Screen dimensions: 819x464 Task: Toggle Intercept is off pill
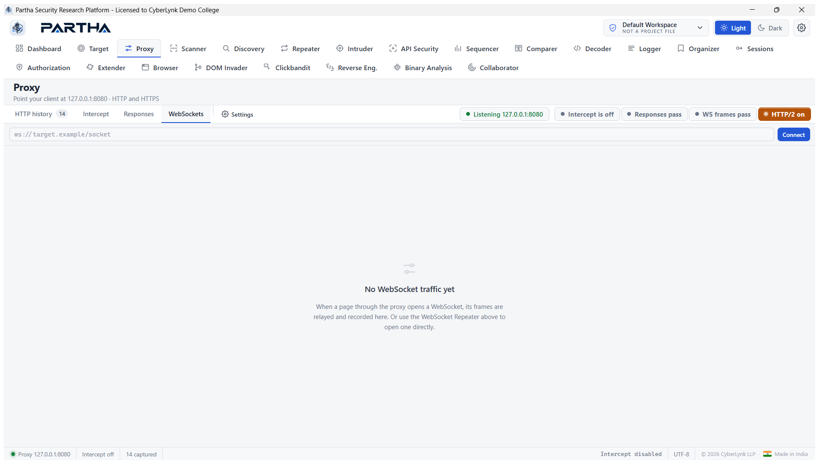(x=587, y=114)
